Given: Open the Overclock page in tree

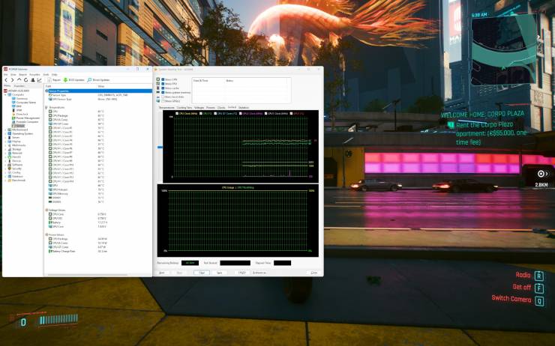Looking at the screenshot, I should tap(20, 114).
